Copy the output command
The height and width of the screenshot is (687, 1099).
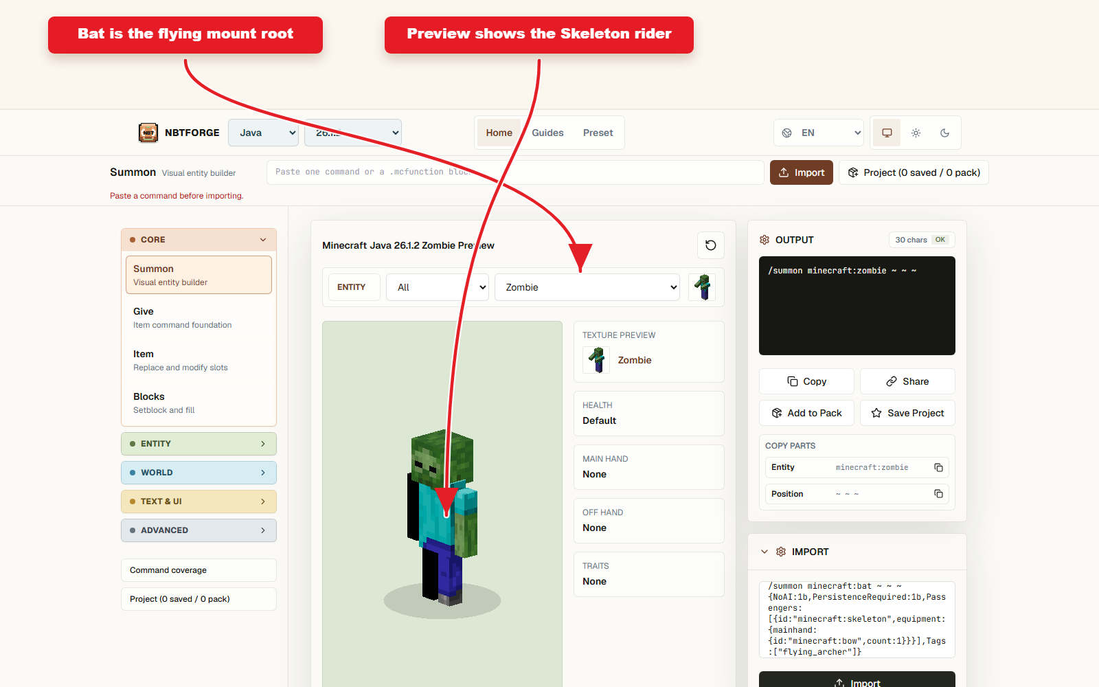(806, 381)
